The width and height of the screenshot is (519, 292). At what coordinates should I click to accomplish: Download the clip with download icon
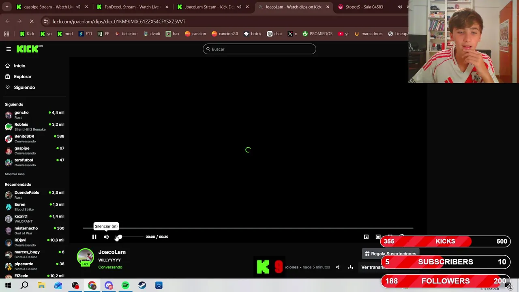point(350,267)
